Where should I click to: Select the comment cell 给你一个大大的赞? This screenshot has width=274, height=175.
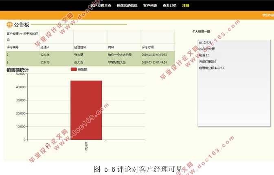pos(120,55)
